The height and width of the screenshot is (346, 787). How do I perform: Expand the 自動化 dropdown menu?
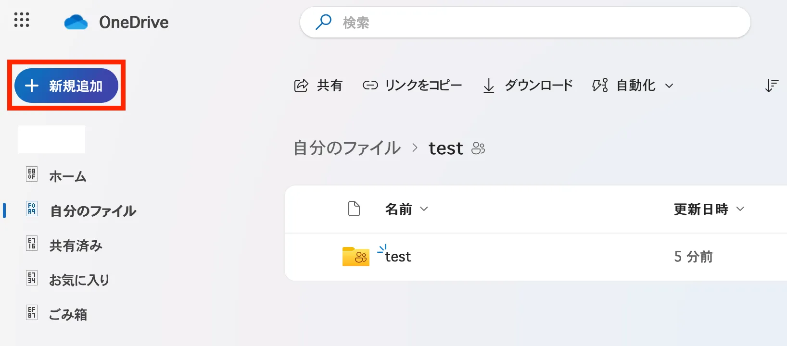coord(669,86)
